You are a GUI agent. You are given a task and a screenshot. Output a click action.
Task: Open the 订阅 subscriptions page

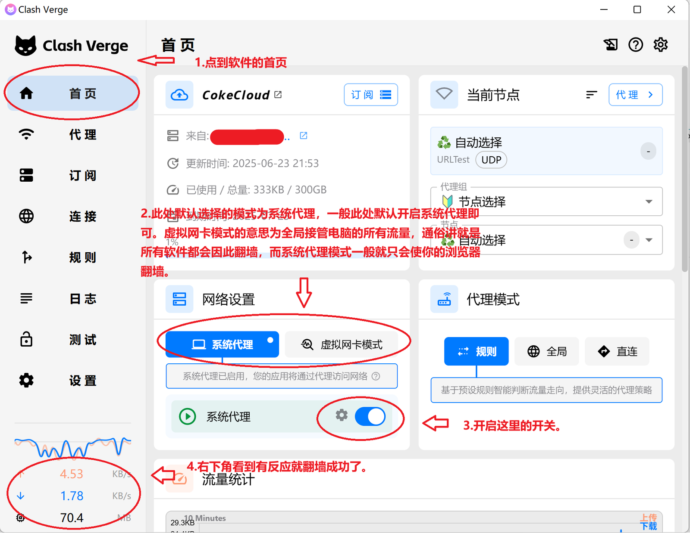73,175
